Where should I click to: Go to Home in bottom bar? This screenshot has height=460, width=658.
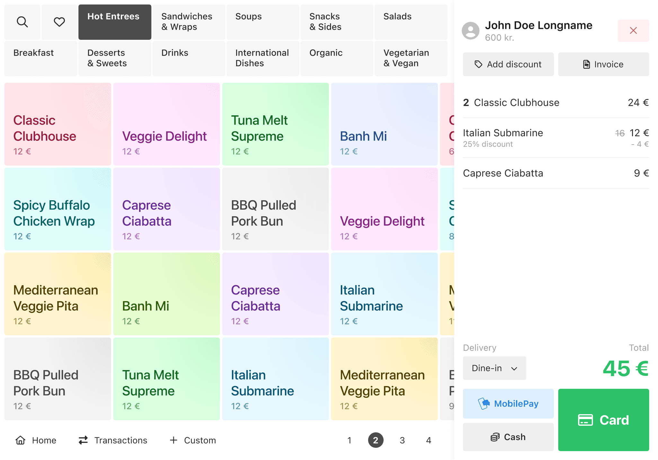tap(36, 440)
